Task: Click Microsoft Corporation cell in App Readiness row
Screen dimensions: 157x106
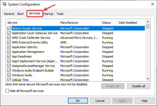Action: pyautogui.click(x=75, y=56)
